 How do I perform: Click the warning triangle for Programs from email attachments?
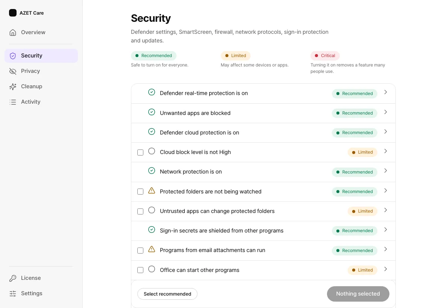(x=152, y=249)
